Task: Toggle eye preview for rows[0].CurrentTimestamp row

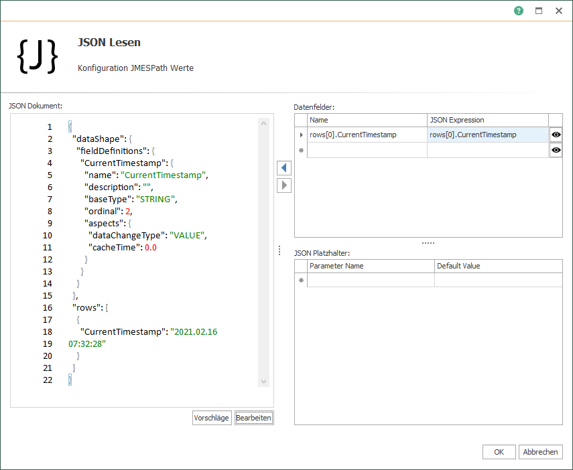Action: tap(556, 135)
